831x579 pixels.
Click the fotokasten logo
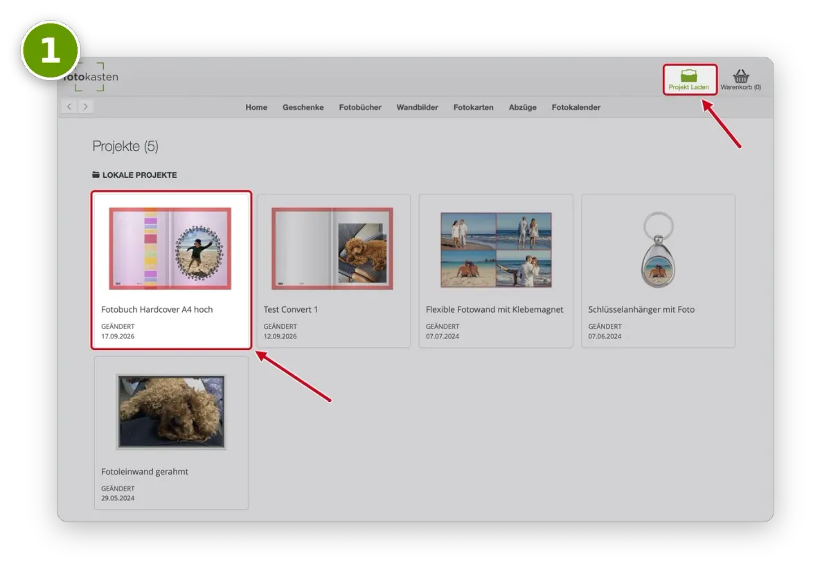pyautogui.click(x=92, y=77)
